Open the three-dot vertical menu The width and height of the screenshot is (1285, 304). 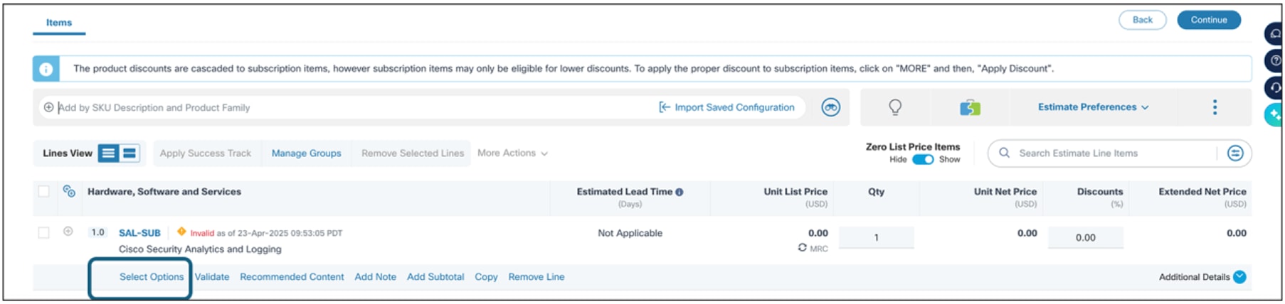[1215, 107]
